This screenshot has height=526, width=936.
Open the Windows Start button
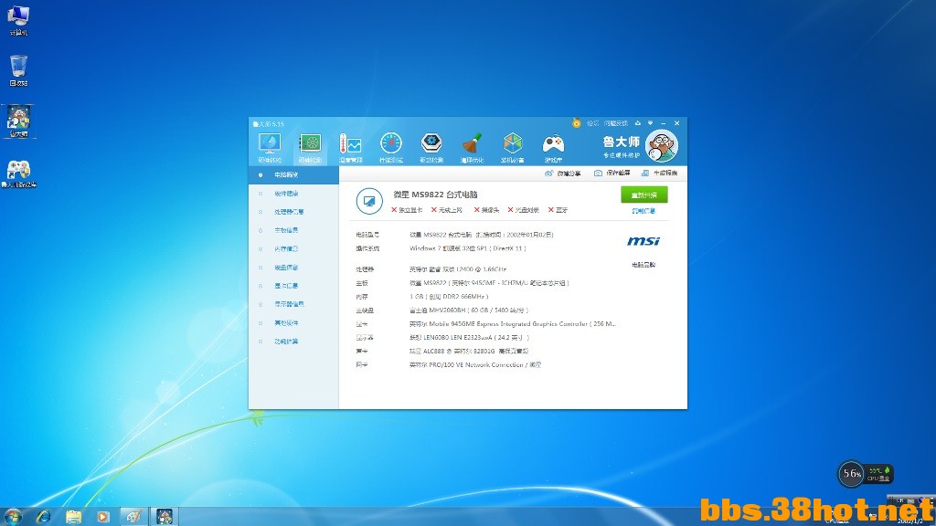(x=13, y=517)
